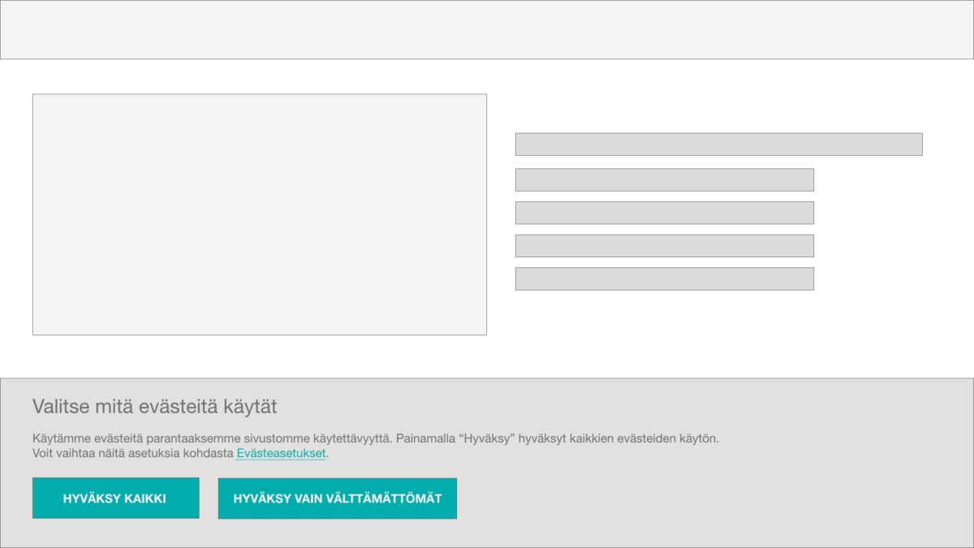Click empty banner area right of the buttons
This screenshot has width=974, height=548.
714,498
